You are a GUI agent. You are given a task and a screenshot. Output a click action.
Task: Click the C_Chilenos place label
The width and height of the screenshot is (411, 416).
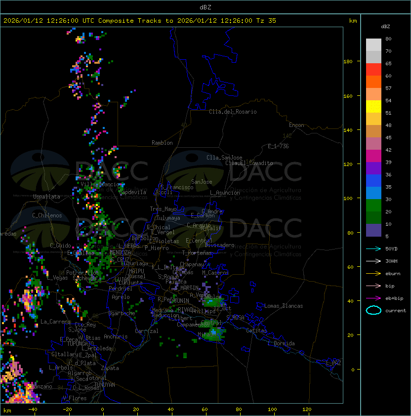pyautogui.click(x=47, y=215)
